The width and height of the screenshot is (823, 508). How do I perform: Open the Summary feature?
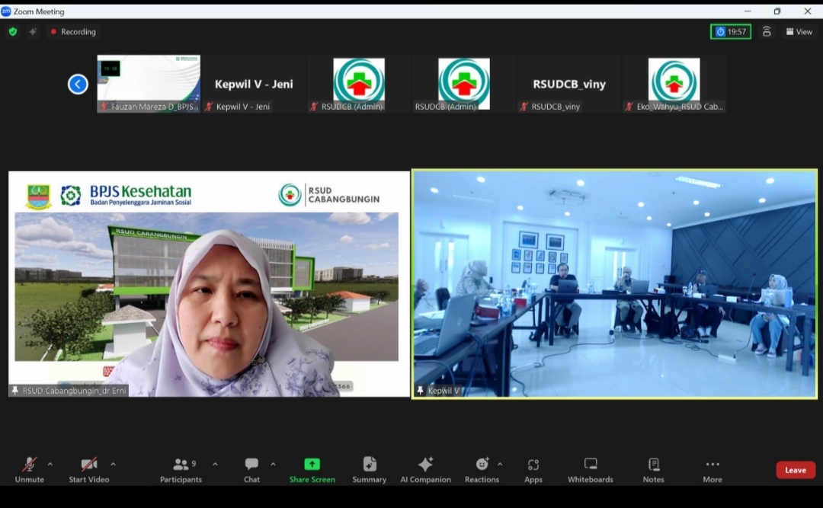click(x=369, y=468)
